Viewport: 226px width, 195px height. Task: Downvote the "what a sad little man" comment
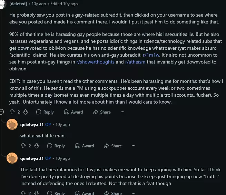pos(36,146)
